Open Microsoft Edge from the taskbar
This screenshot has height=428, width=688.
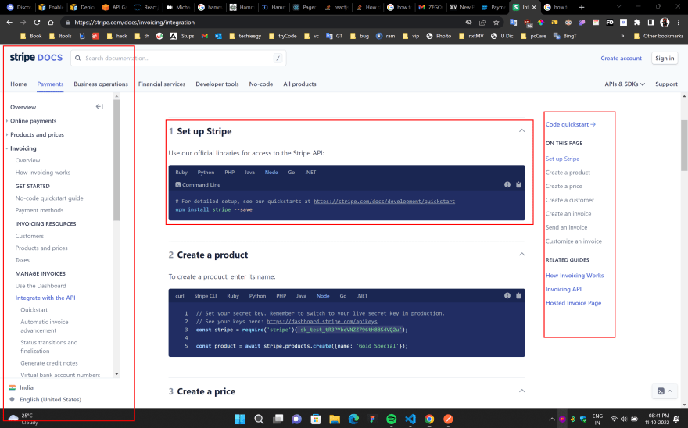click(353, 419)
